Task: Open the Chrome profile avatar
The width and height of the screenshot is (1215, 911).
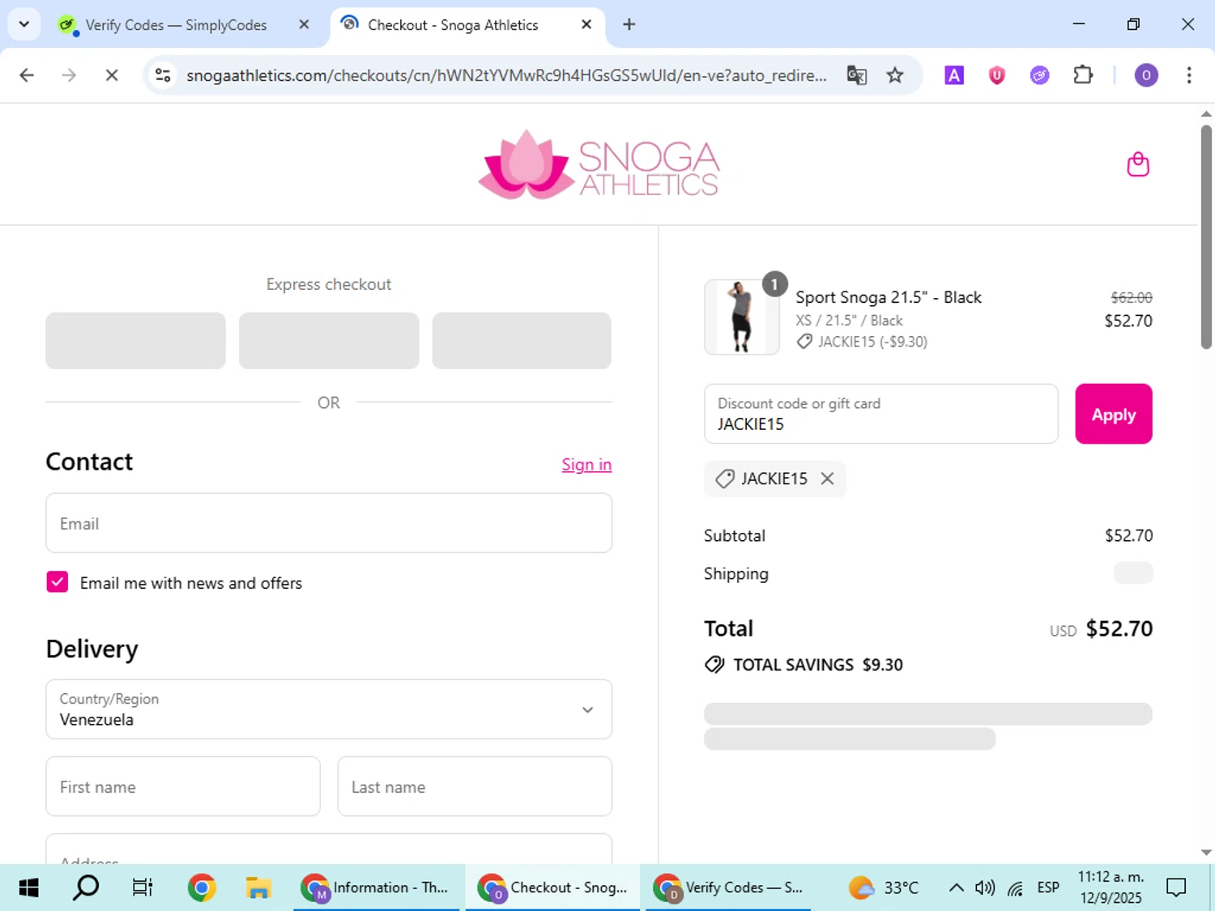Action: coord(1145,75)
